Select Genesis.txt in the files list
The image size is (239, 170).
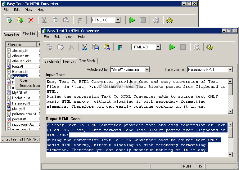coord(20,71)
